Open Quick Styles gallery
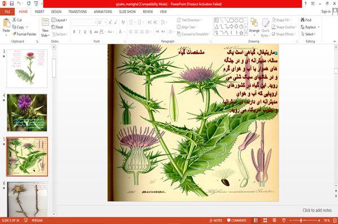Image resolution: width=338 pixels, height=224 pixels. pos(265,28)
